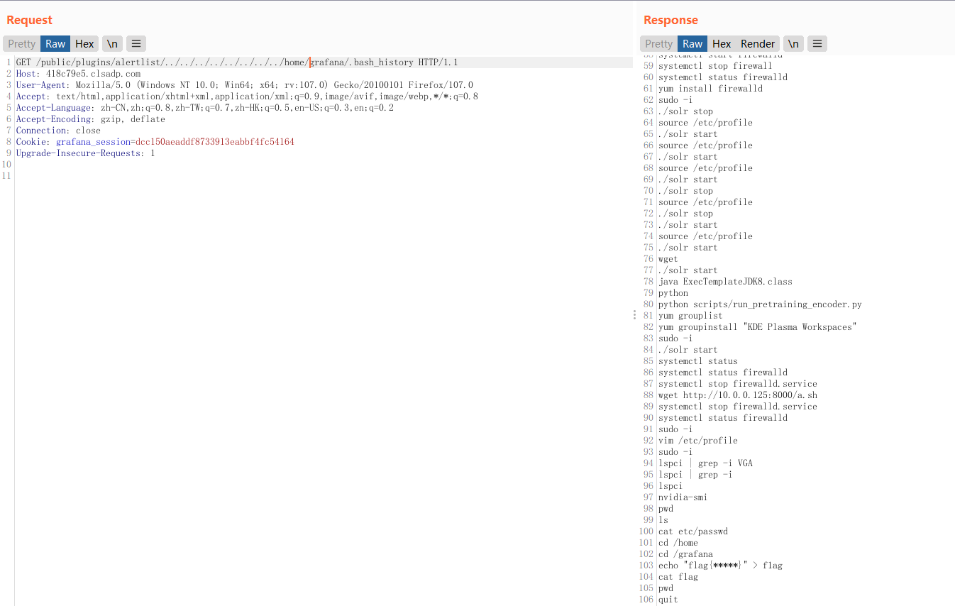955x606 pixels.
Task: Click response line 'java ExecTemplateJDK8.class'
Action: 725,282
